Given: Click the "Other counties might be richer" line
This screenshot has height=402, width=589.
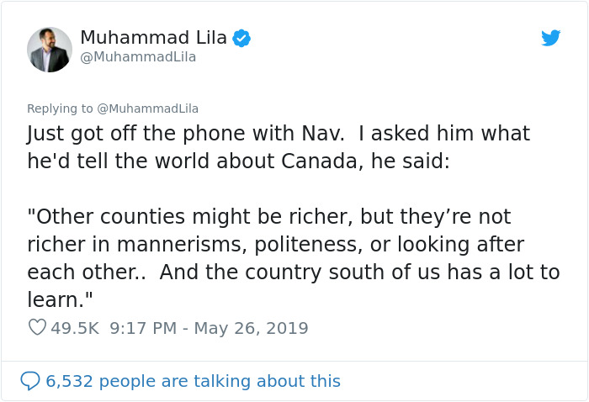Looking at the screenshot, I should click(269, 217).
